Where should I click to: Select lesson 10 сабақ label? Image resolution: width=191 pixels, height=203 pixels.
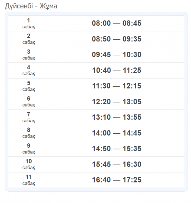[29, 164]
